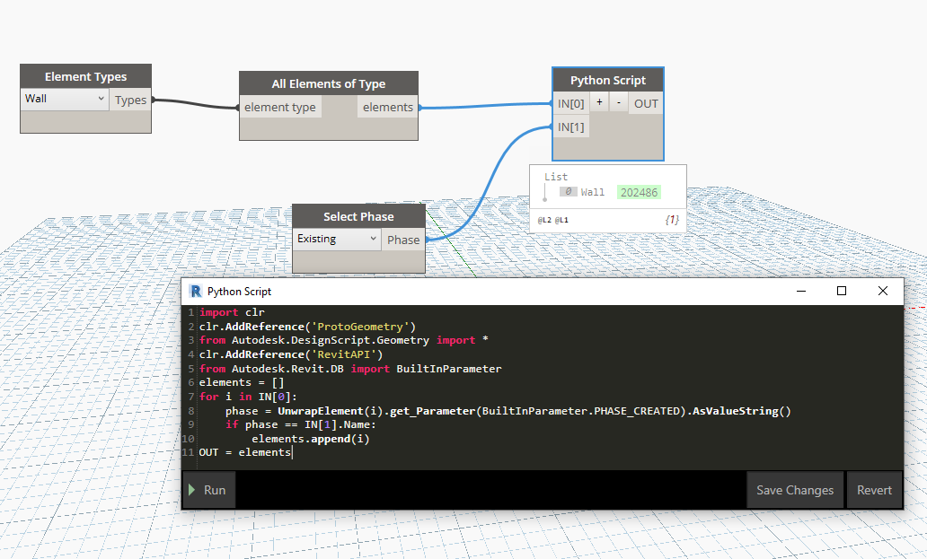Click the IN[0] port on Python Script
This screenshot has height=559, width=927.
pos(570,104)
